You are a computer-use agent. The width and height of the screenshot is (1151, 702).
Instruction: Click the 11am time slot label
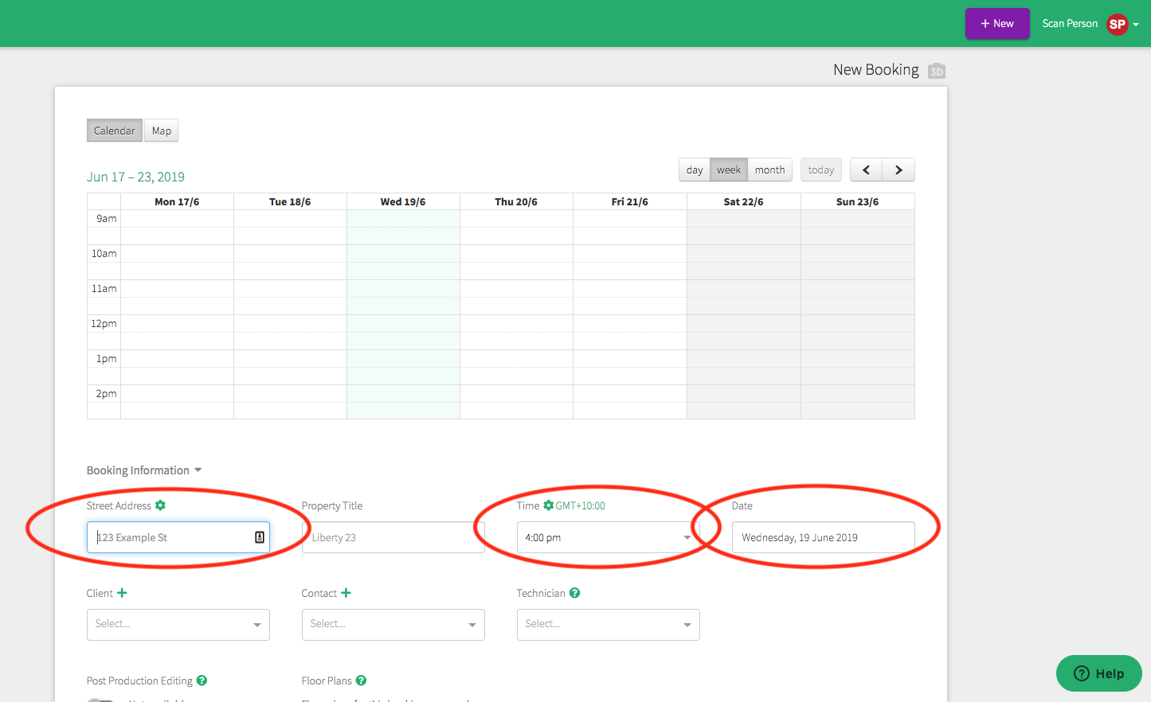point(104,288)
